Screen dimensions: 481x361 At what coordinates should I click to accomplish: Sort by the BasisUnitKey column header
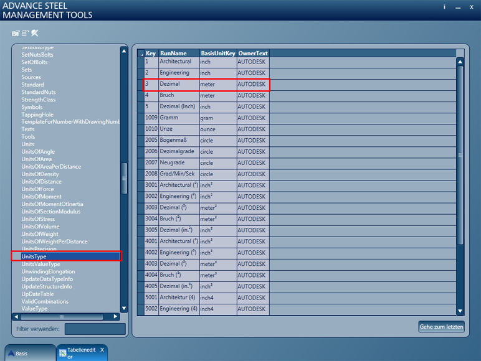[218, 54]
